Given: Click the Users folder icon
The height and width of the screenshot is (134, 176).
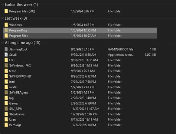Looking at the screenshot, I should coord(6,120).
